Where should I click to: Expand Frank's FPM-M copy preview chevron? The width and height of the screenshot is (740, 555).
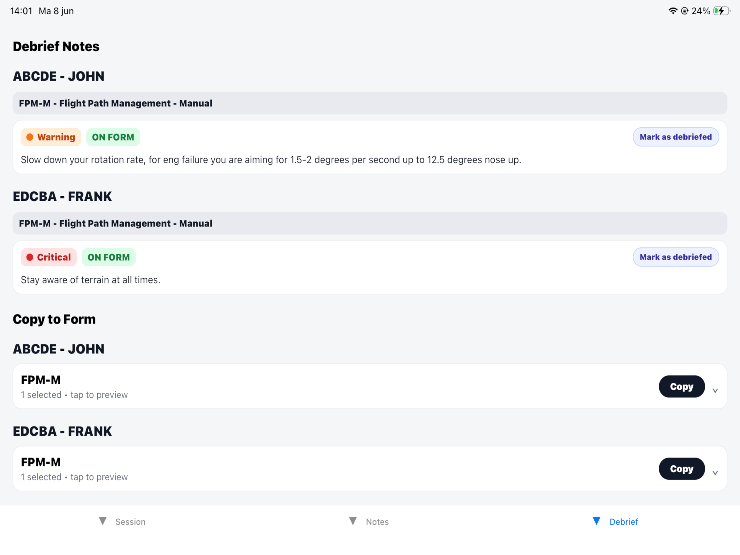[x=715, y=473]
